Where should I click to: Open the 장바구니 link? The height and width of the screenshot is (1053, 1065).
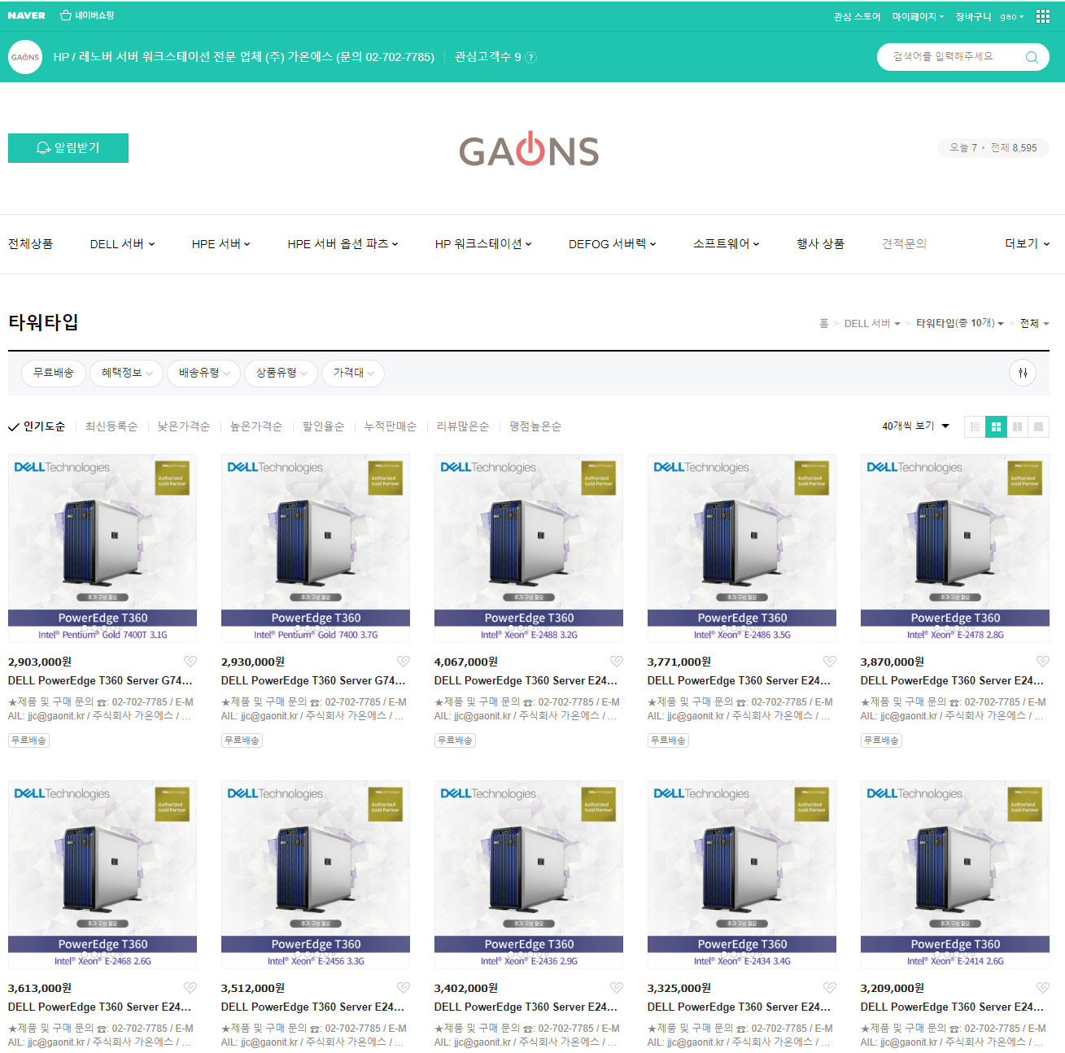coord(973,16)
